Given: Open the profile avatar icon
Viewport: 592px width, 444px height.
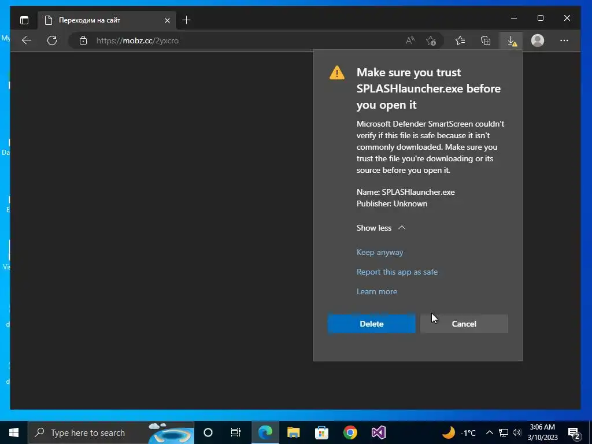Looking at the screenshot, I should tap(537, 40).
